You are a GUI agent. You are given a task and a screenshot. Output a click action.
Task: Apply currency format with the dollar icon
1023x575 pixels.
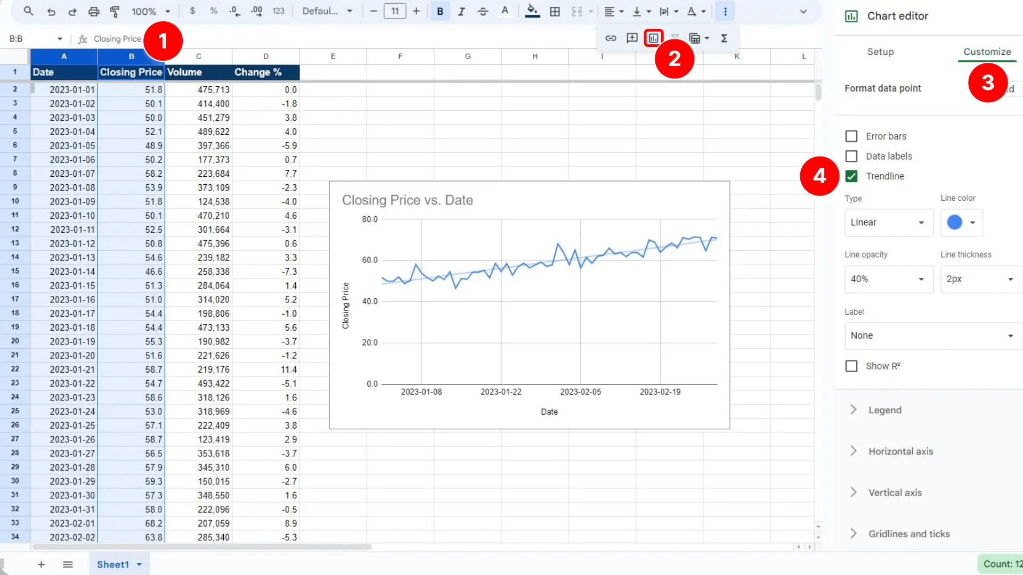point(192,11)
